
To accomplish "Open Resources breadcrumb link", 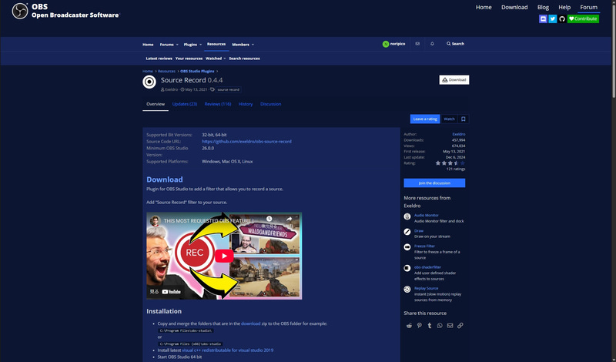I will (x=166, y=71).
